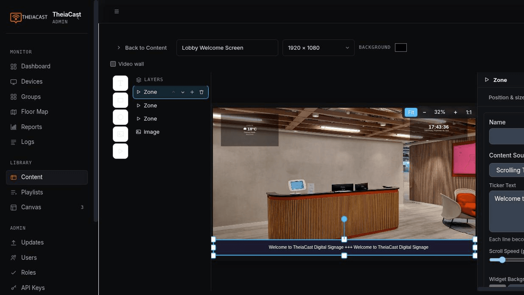Select the Text tool in canvas toolbox

pyautogui.click(x=121, y=83)
